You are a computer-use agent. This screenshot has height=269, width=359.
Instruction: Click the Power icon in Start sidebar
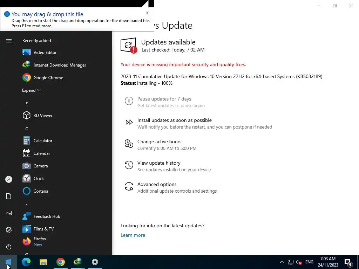click(9, 247)
